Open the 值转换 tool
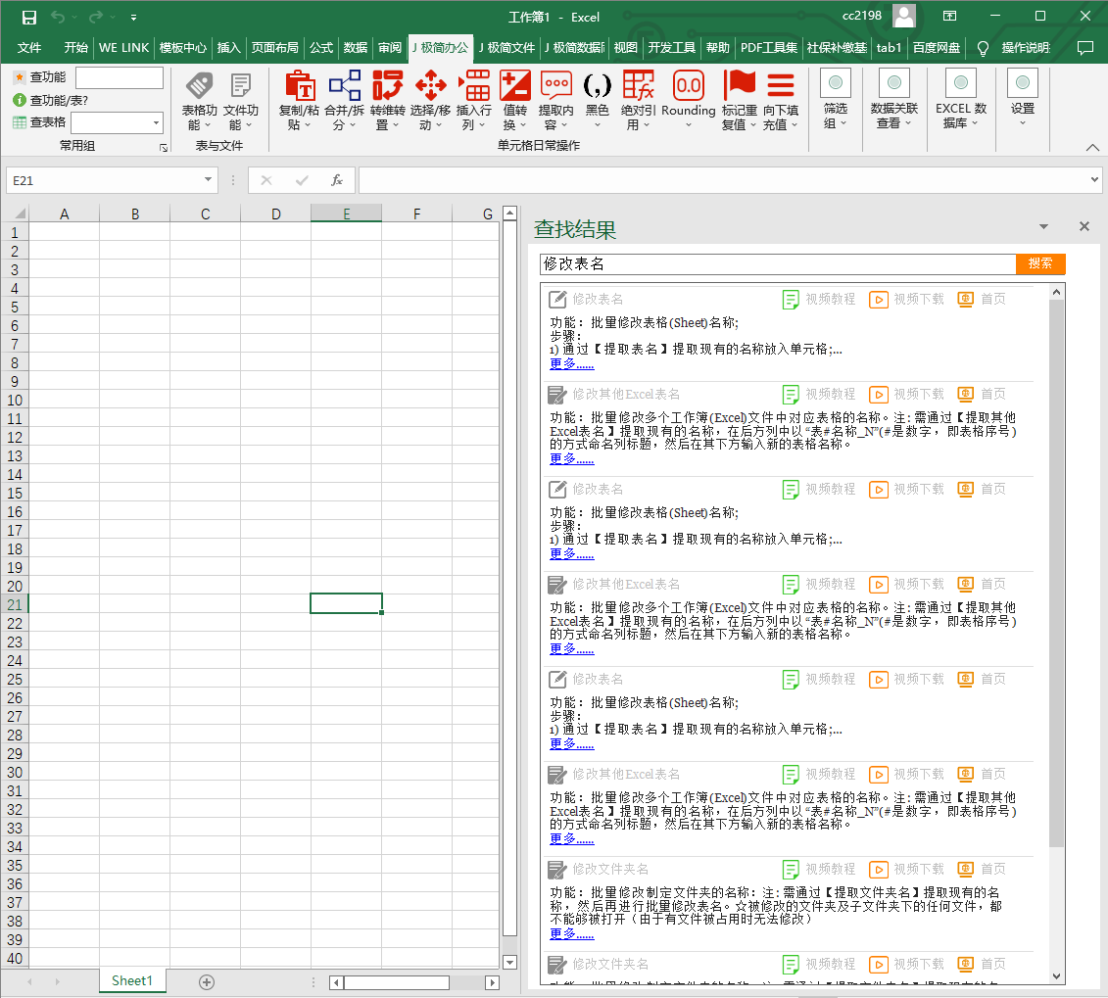The width and height of the screenshot is (1108, 998). (x=515, y=100)
